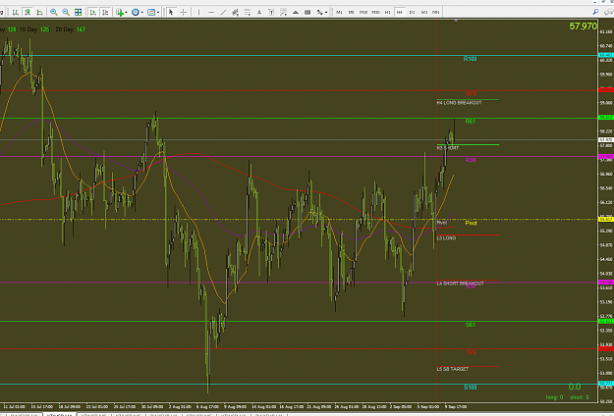Switch chart to line chart mode
Screen dimensions: 614x416
click(x=39, y=12)
